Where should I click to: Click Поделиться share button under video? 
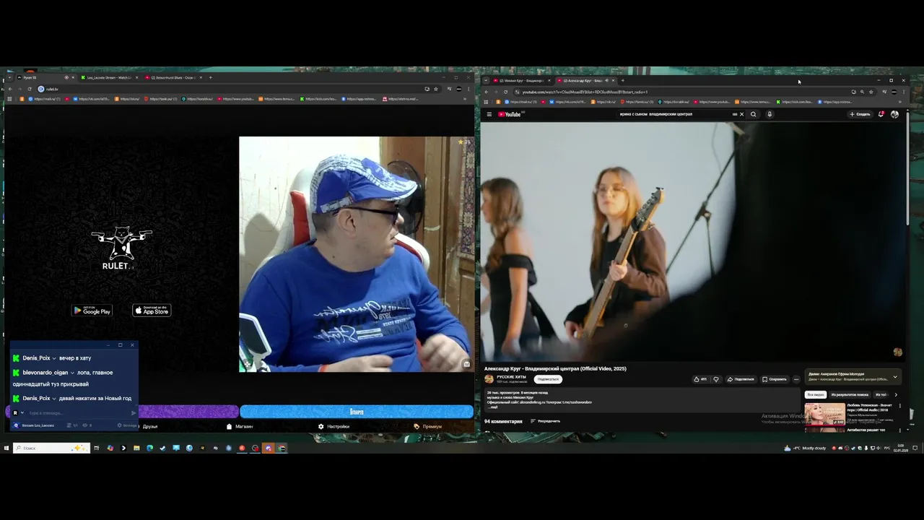(x=741, y=379)
